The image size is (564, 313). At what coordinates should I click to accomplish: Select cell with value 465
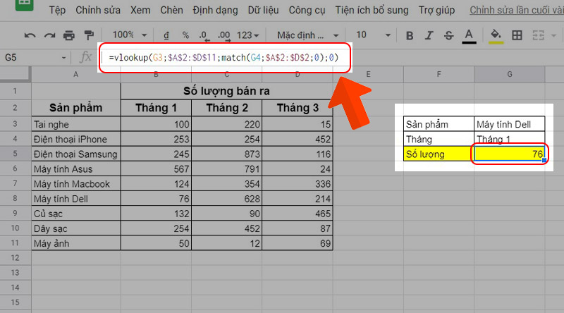[x=298, y=214]
